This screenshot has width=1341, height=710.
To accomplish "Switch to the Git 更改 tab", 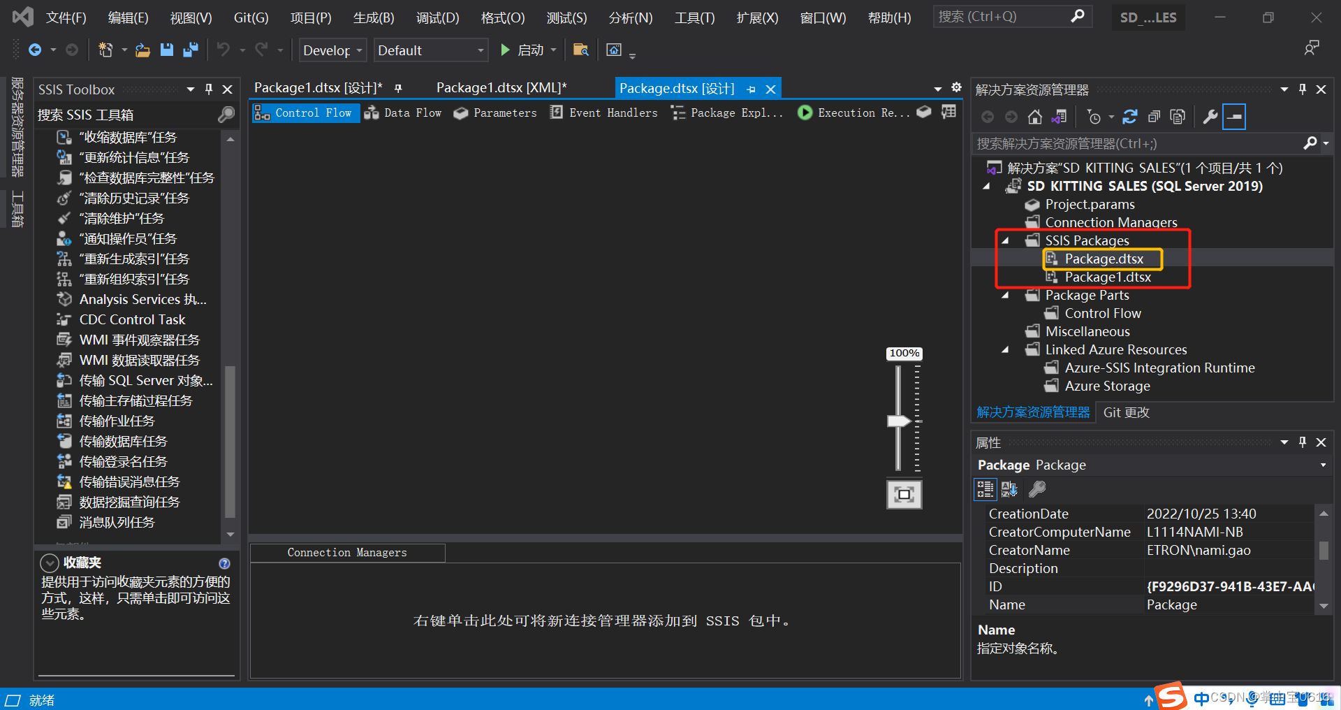I will tap(1126, 412).
